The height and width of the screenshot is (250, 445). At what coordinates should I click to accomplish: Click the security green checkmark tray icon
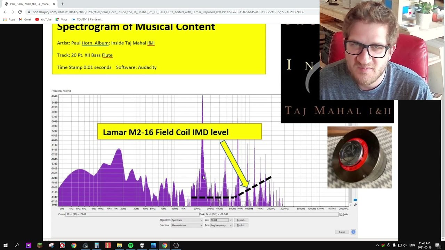coord(383,245)
